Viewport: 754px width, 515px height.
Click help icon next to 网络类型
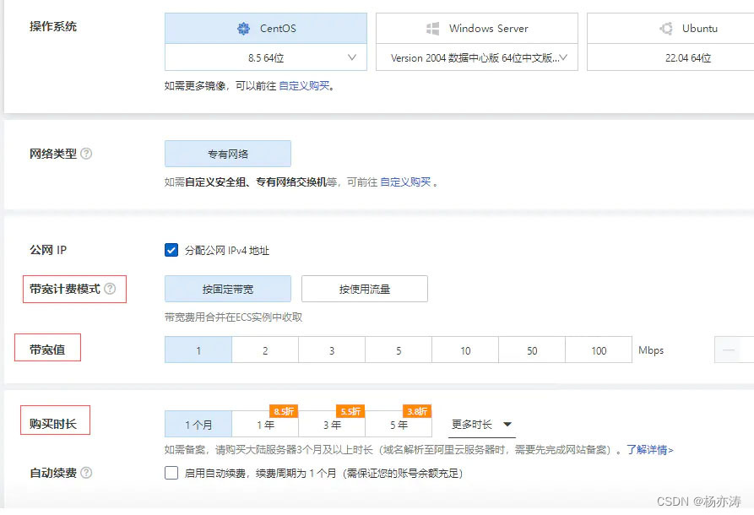coord(86,154)
